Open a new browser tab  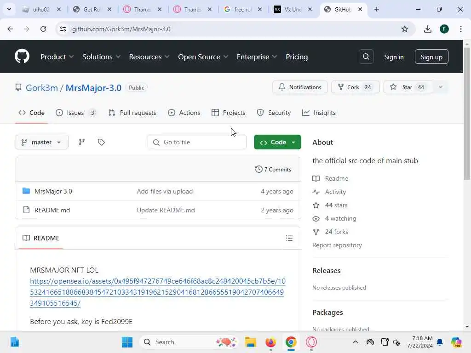(x=376, y=9)
